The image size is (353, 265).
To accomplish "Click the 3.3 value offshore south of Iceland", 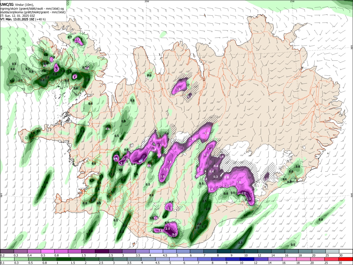I will tap(240, 243).
